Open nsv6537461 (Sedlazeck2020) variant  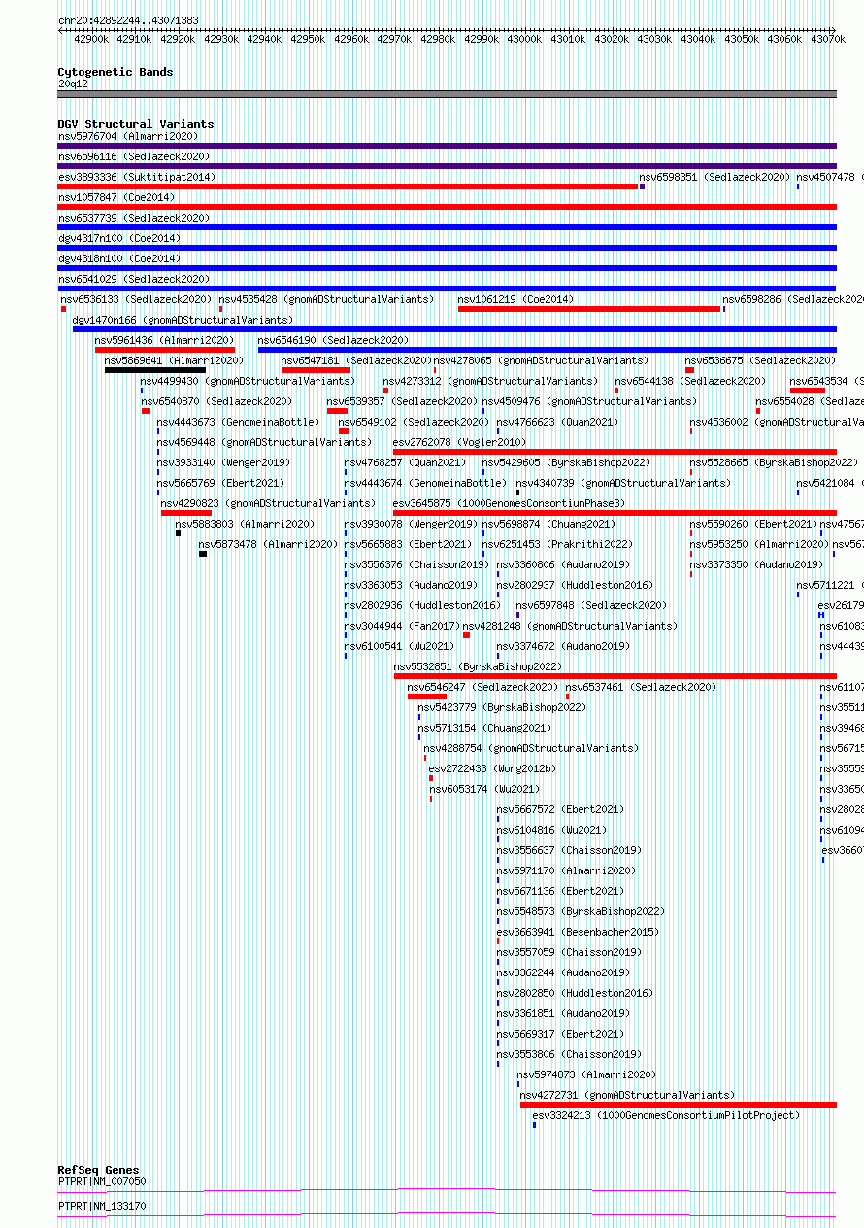641,687
